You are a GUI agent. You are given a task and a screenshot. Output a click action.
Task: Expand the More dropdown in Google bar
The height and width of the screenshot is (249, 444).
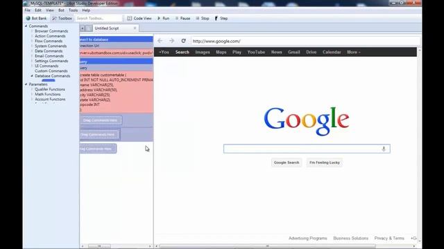tap(354, 53)
